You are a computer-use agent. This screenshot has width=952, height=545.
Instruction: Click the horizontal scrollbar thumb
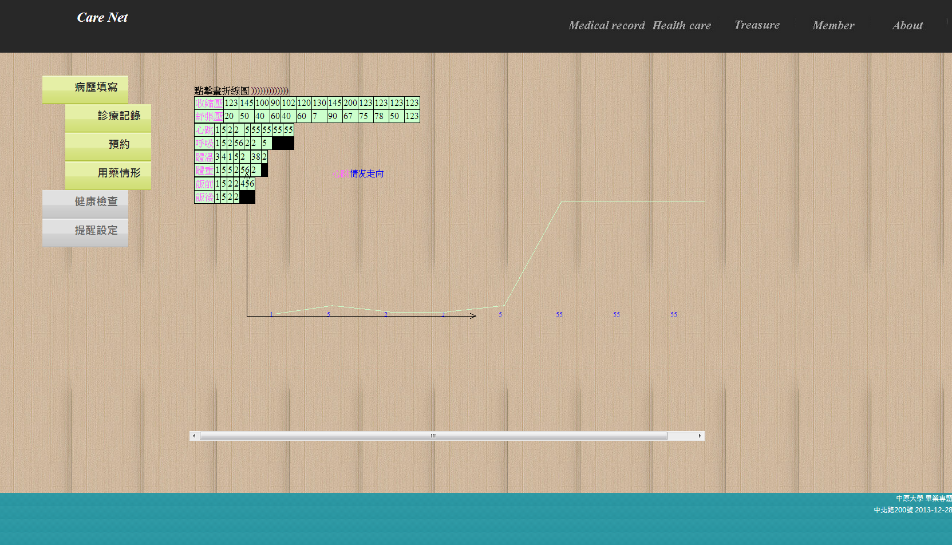433,436
